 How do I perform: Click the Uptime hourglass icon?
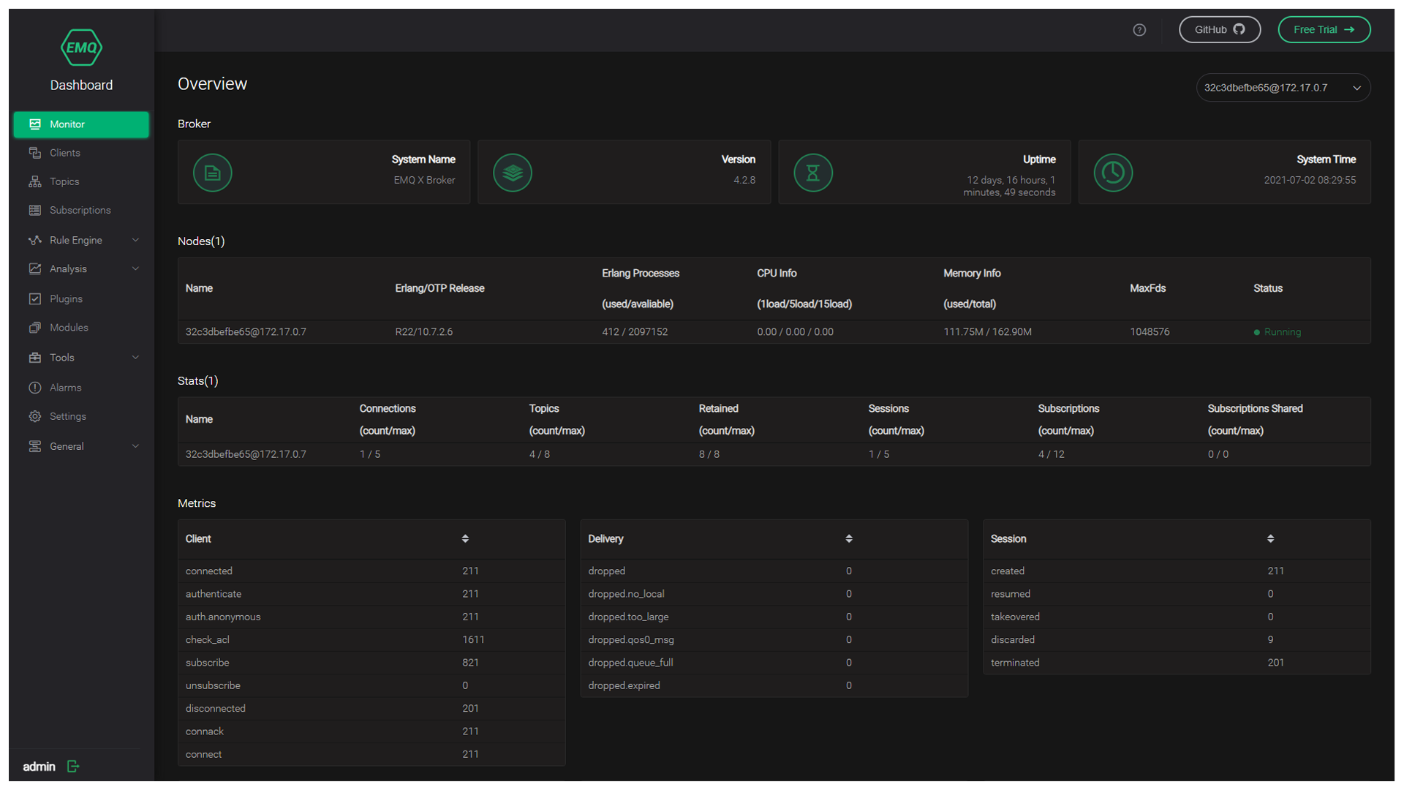812,173
